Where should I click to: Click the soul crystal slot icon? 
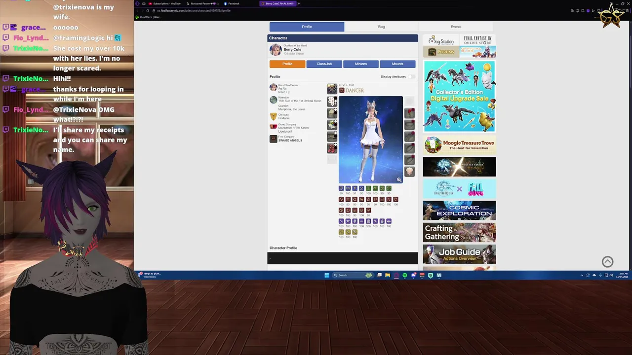(409, 171)
